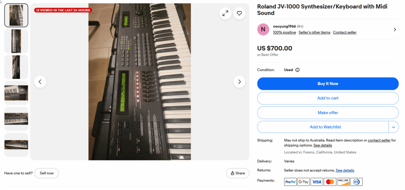Click the Mastercard payment icon

point(330,182)
